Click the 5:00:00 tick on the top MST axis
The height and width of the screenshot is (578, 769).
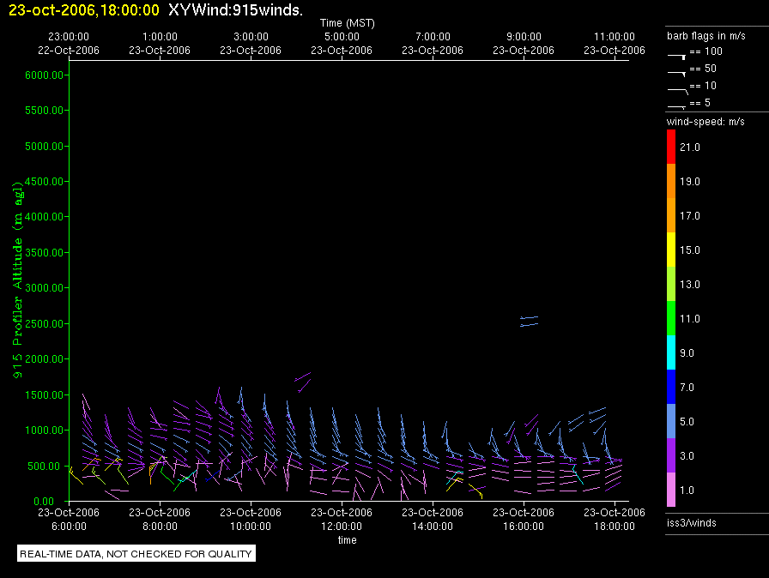[x=342, y=44]
